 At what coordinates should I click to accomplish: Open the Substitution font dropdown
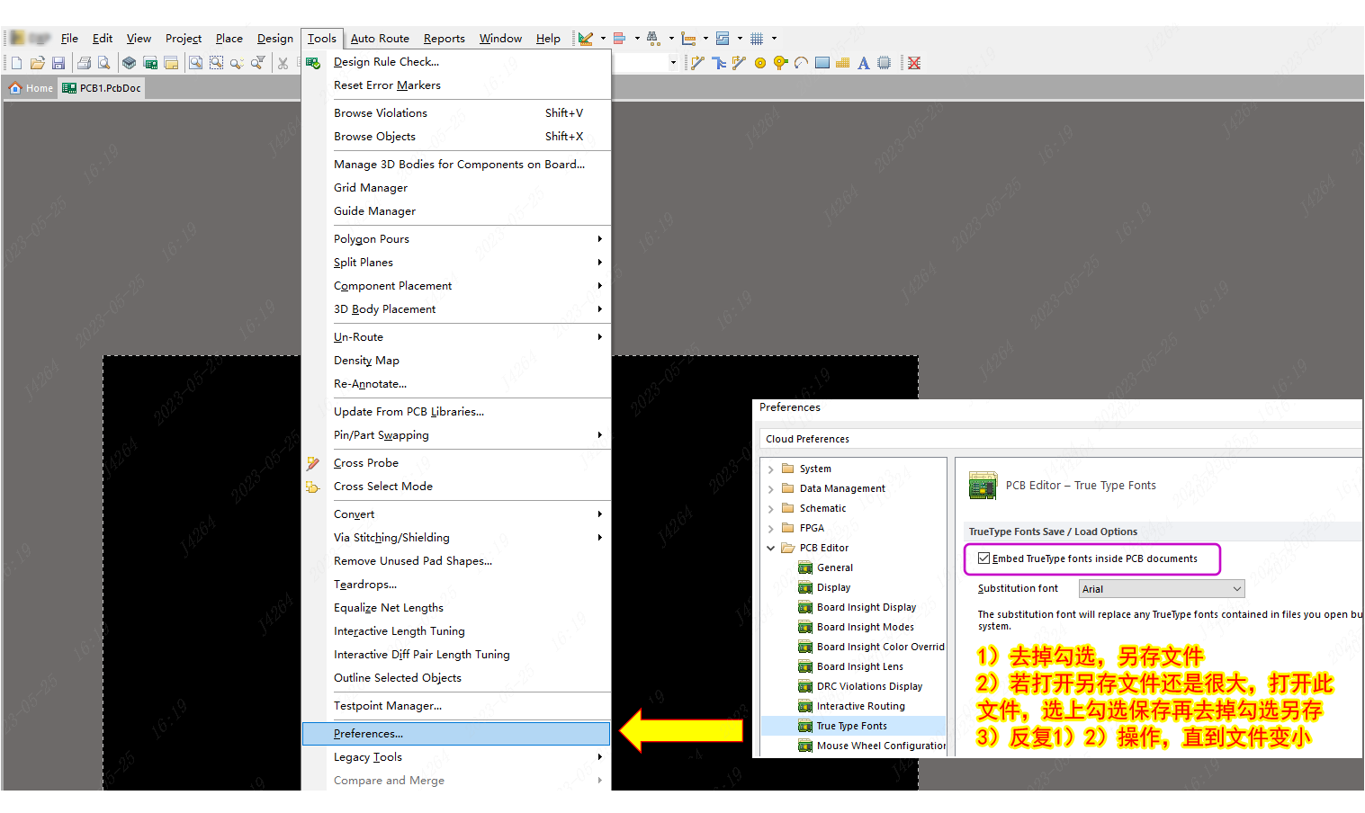point(1236,589)
